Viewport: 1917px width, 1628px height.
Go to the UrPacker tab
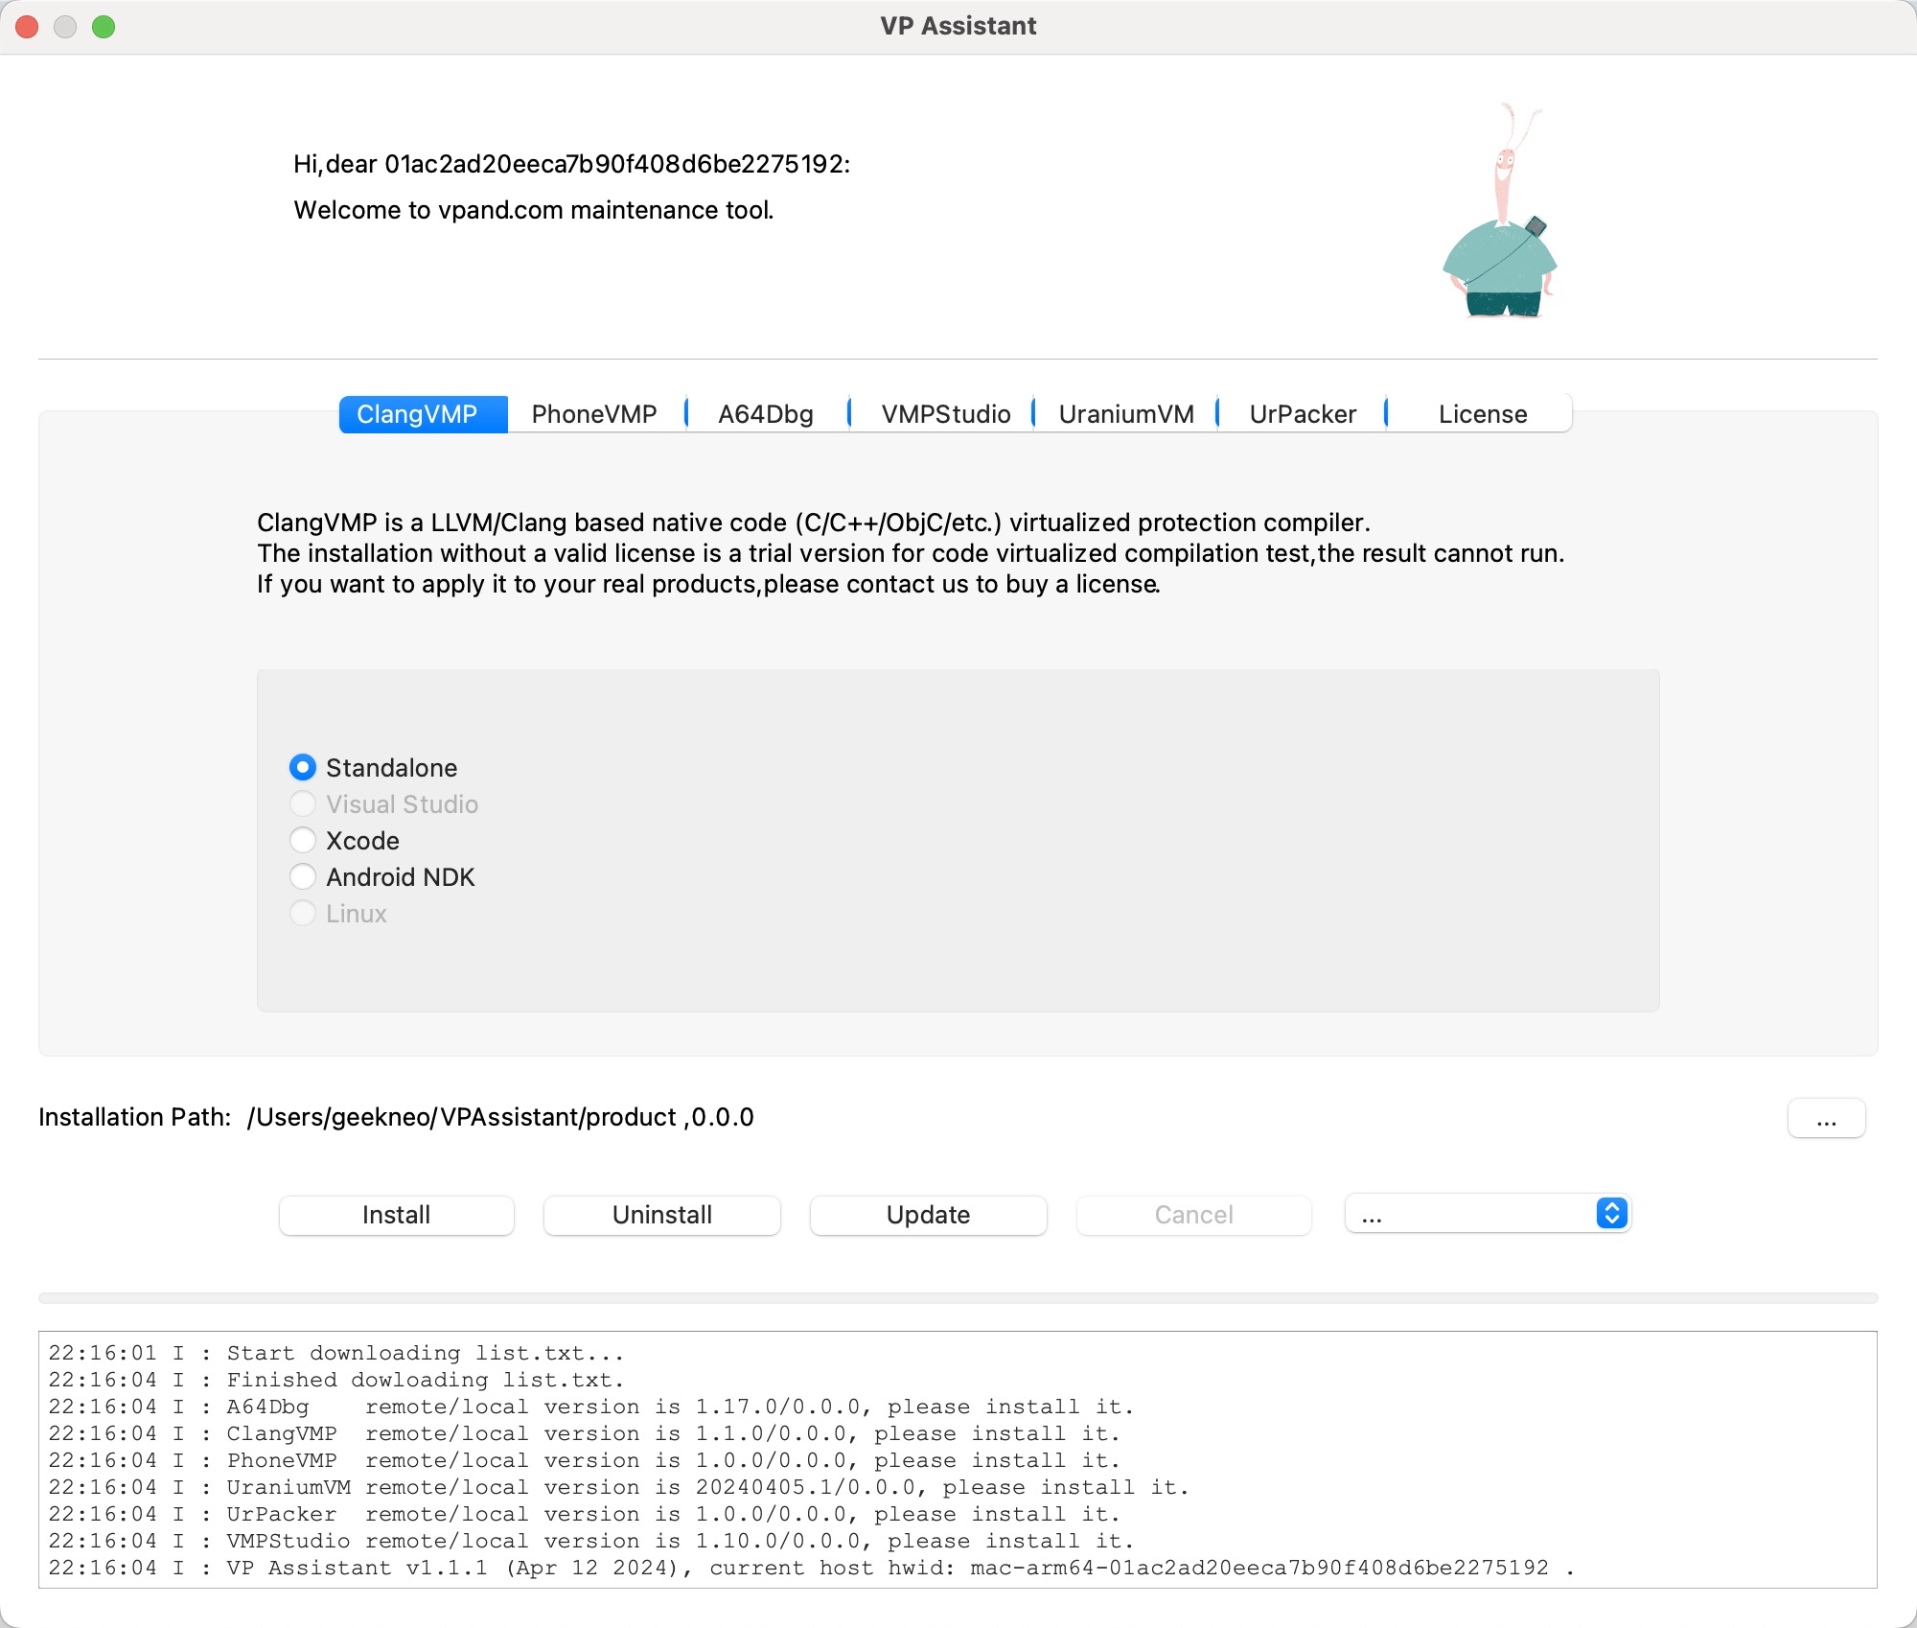pos(1303,414)
